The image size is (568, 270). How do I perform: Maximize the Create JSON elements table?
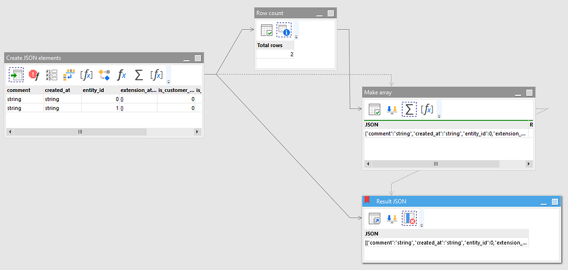pyautogui.click(x=198, y=58)
